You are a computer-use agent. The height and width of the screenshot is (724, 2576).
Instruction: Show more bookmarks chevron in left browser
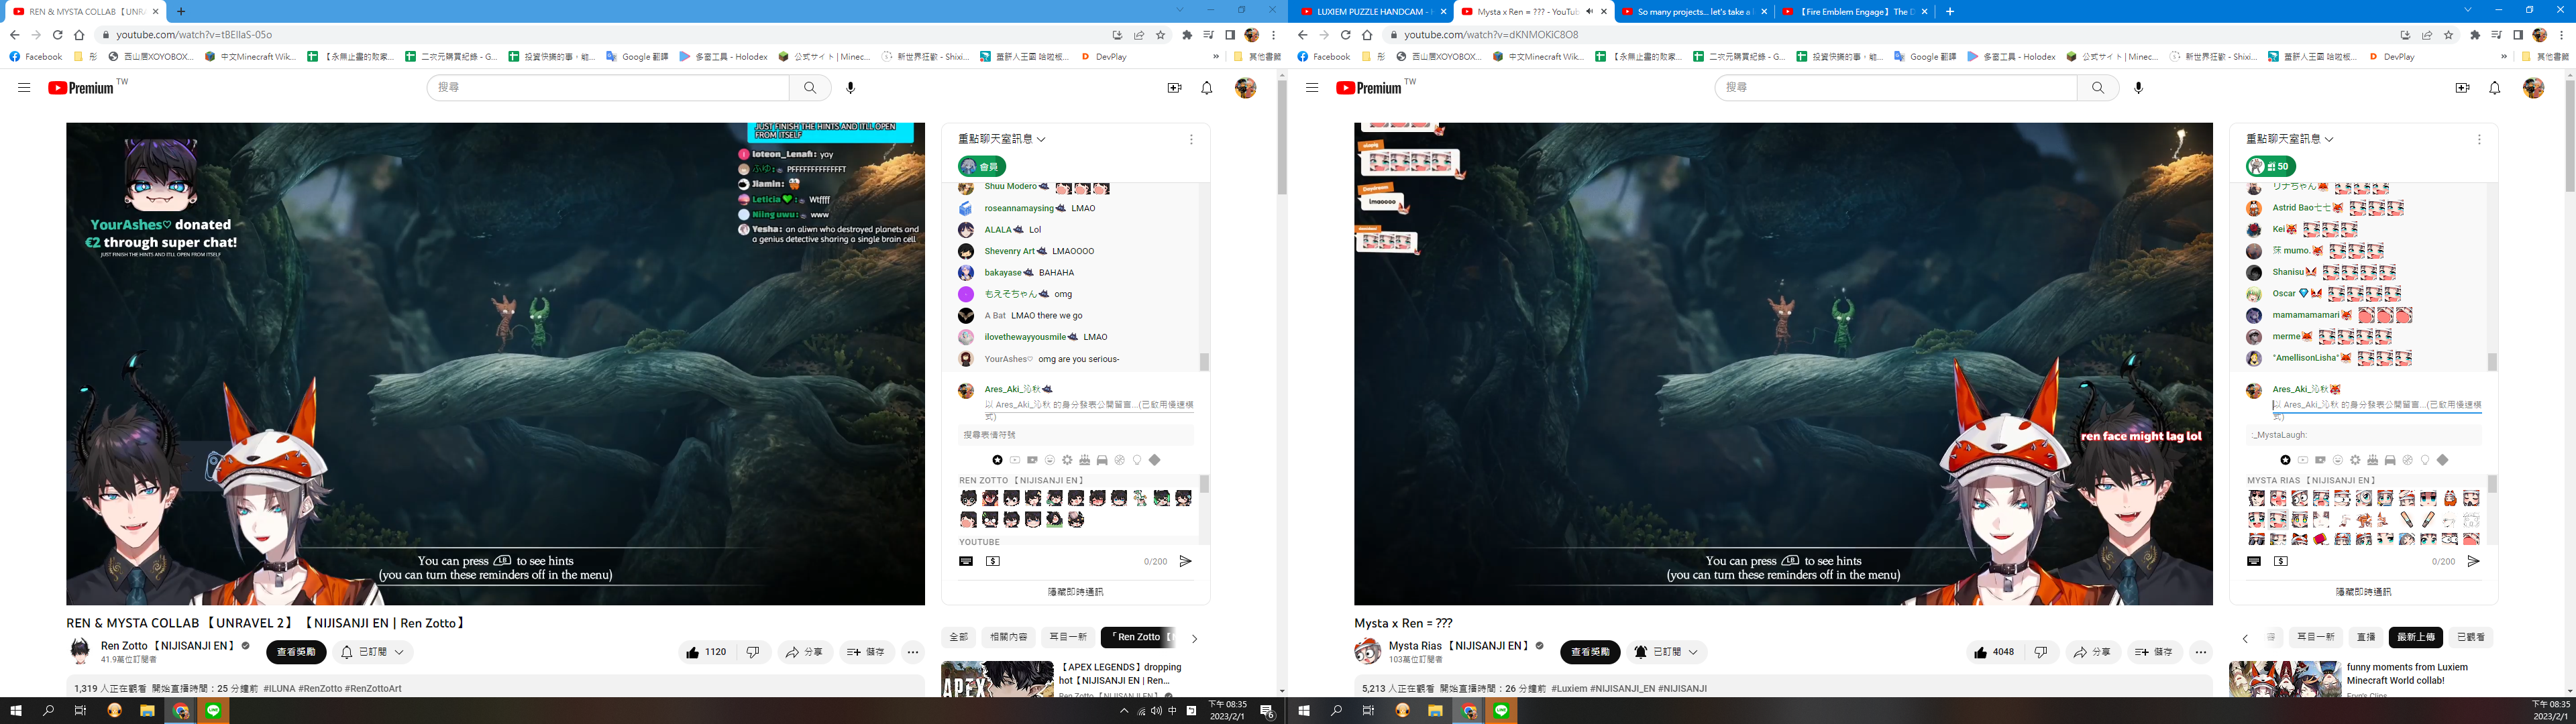1216,57
